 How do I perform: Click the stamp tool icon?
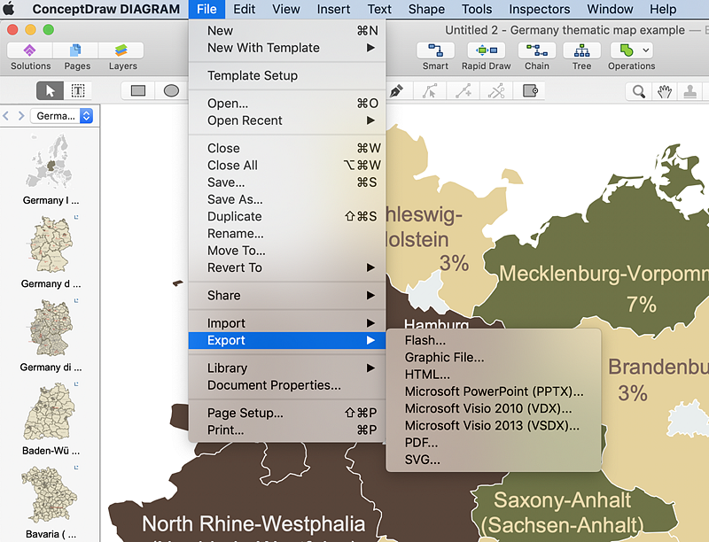(690, 91)
